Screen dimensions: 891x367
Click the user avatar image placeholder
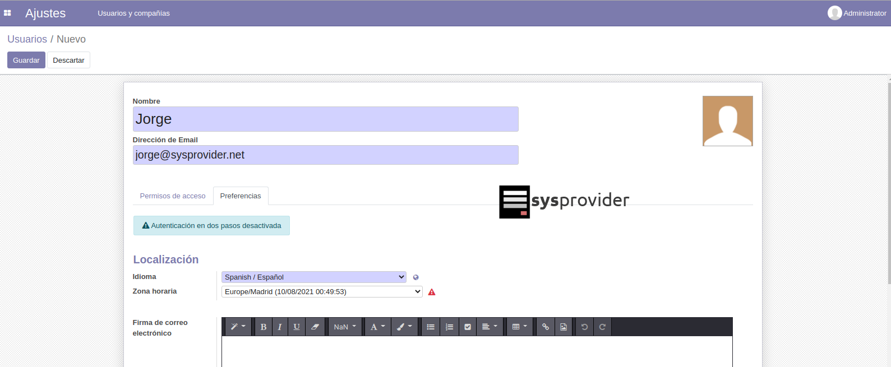click(x=727, y=121)
